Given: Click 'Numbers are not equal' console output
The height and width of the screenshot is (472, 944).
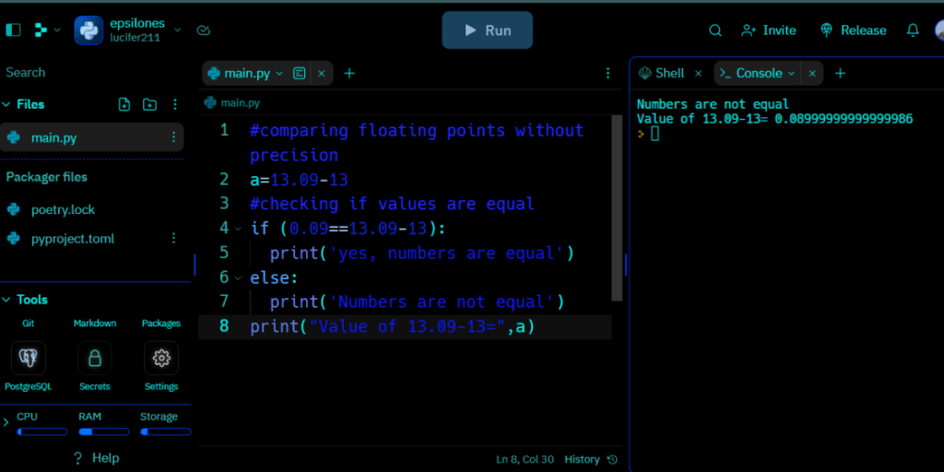Looking at the screenshot, I should point(713,104).
